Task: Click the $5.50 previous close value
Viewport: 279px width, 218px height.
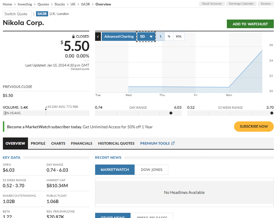Action: point(8,95)
